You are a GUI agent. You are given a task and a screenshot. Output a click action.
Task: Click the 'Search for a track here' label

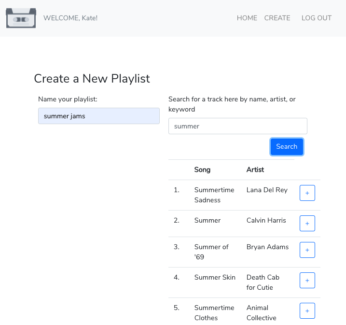pyautogui.click(x=232, y=104)
